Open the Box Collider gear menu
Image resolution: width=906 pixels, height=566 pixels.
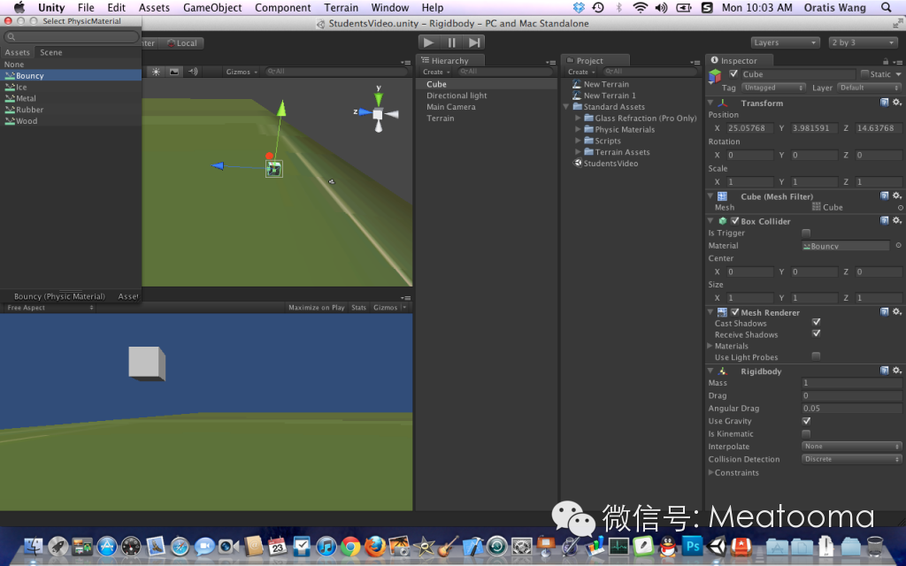click(x=897, y=220)
